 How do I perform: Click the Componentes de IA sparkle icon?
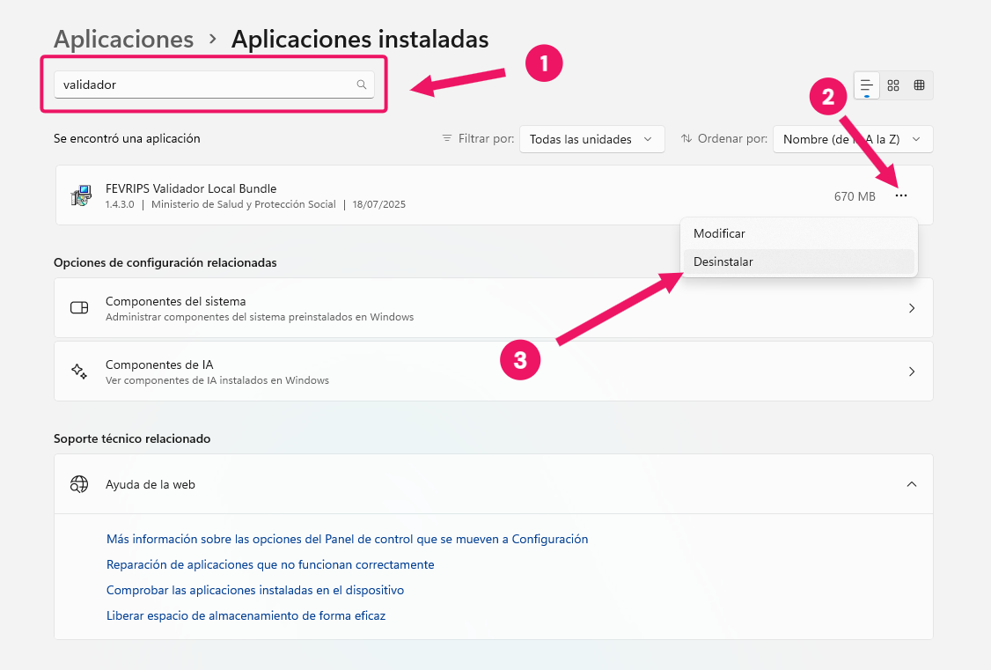79,372
